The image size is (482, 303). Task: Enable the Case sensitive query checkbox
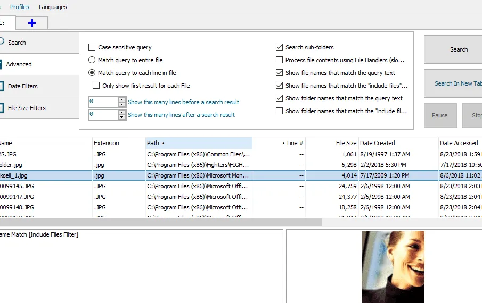[92, 47]
